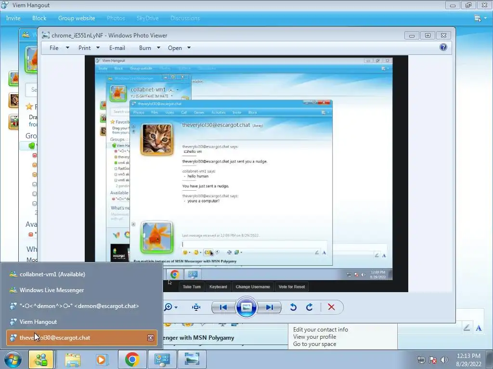Rotate the photo counterclockwise
493x369 pixels.
tap(293, 307)
